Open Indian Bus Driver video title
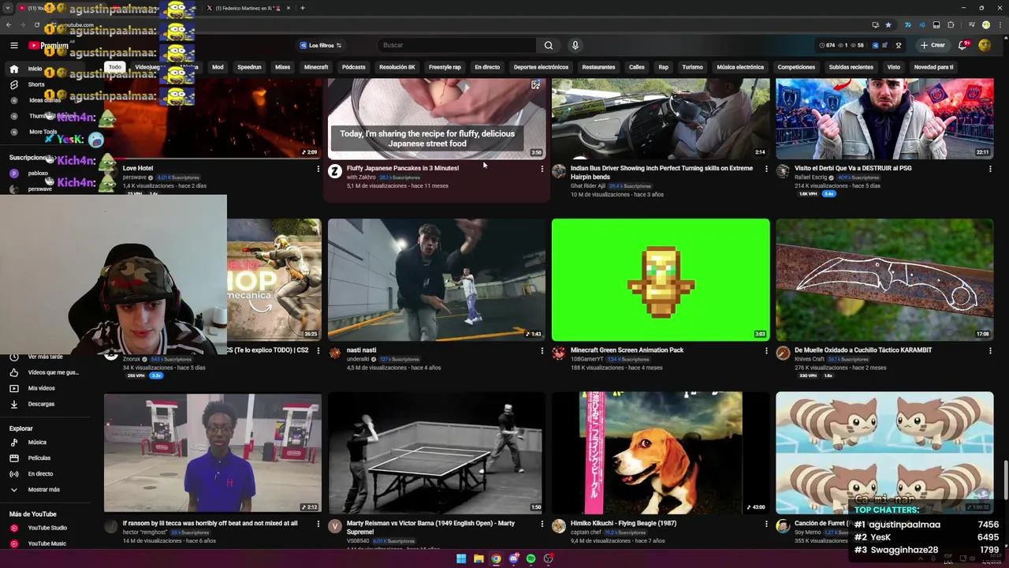The height and width of the screenshot is (568, 1009). pos(661,173)
